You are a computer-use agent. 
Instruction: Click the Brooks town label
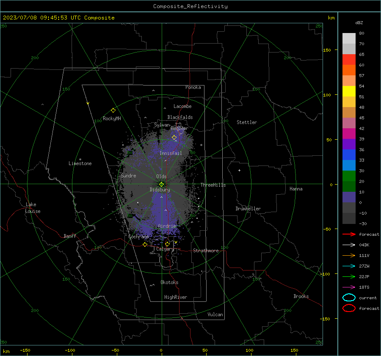click(x=301, y=296)
